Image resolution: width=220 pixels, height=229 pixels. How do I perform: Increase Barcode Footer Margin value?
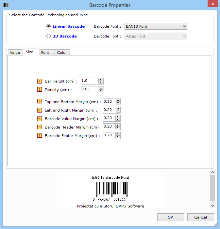118,134
